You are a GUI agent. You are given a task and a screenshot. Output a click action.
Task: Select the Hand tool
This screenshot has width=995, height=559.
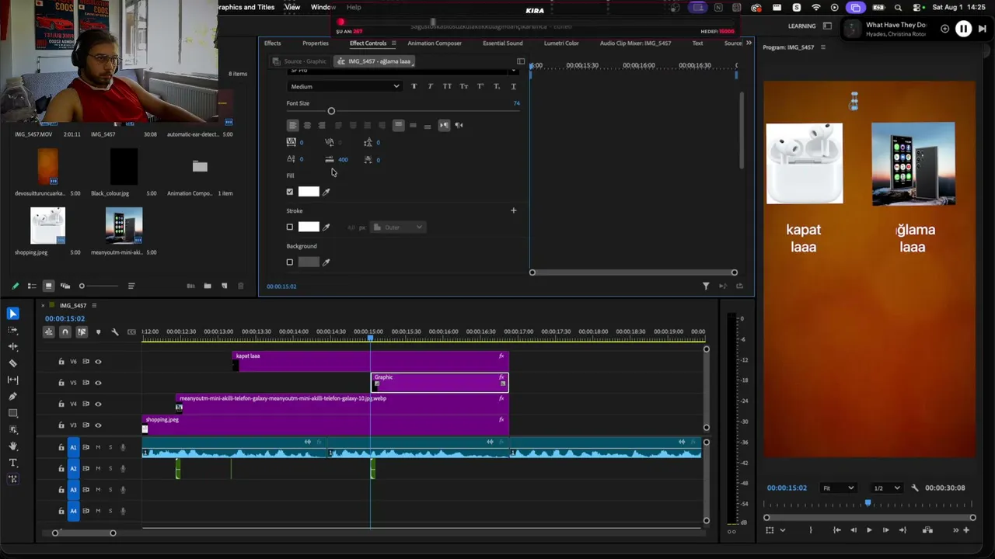[x=13, y=446]
